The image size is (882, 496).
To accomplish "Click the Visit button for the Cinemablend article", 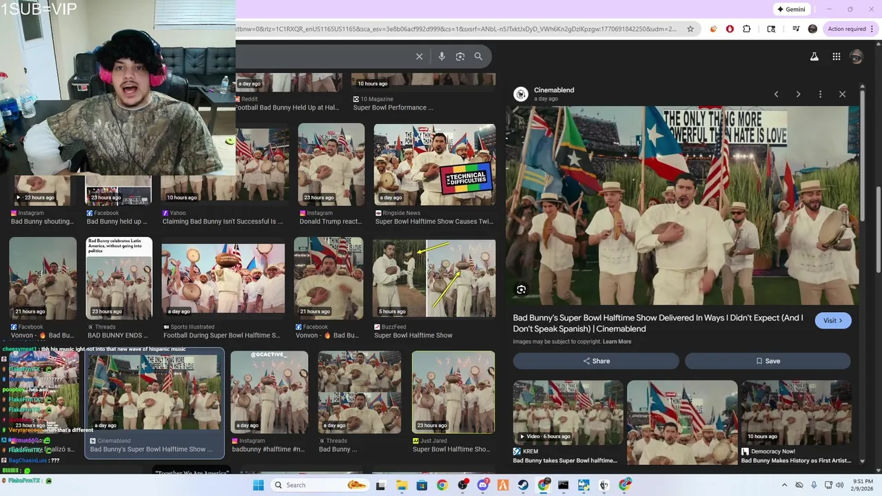I will 833,320.
